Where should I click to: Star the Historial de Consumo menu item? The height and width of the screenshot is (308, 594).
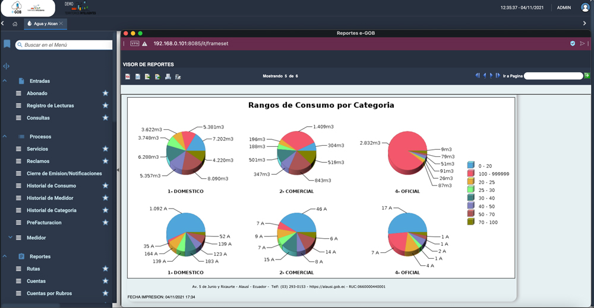tap(105, 185)
